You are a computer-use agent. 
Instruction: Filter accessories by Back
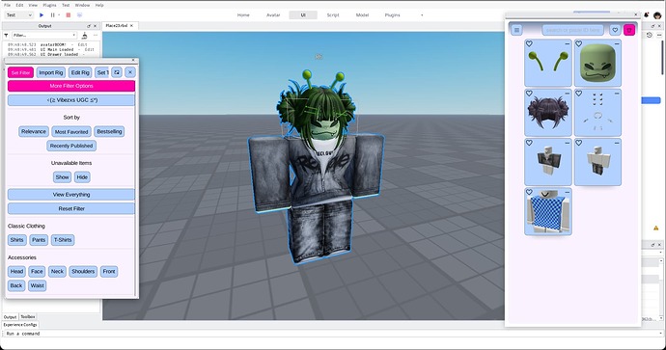point(16,285)
